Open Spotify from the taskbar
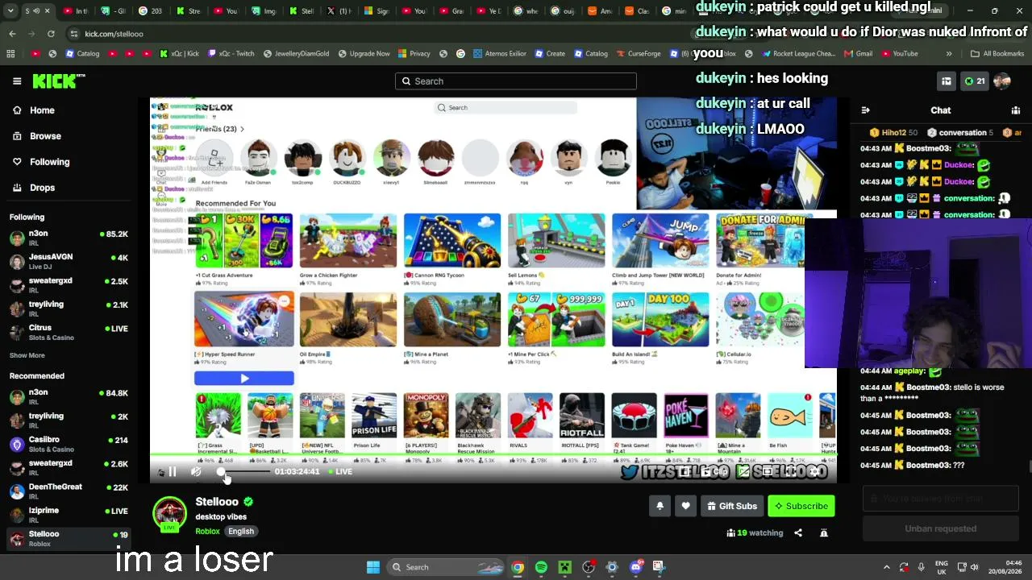The image size is (1032, 580). click(x=541, y=567)
